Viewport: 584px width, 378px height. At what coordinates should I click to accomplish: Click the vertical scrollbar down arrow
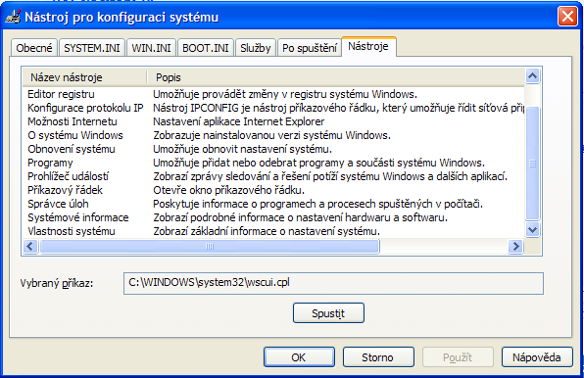pos(533,229)
